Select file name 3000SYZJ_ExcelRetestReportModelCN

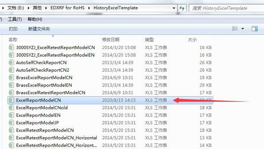click(56, 48)
